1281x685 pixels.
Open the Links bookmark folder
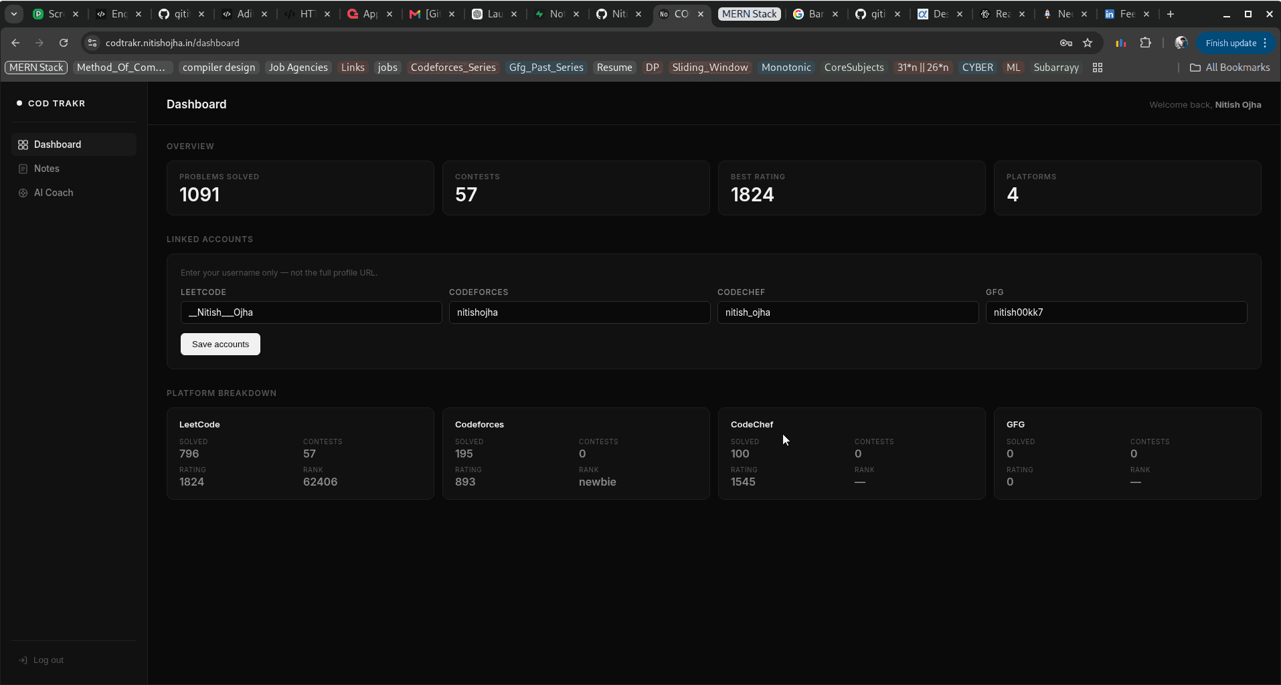click(353, 68)
